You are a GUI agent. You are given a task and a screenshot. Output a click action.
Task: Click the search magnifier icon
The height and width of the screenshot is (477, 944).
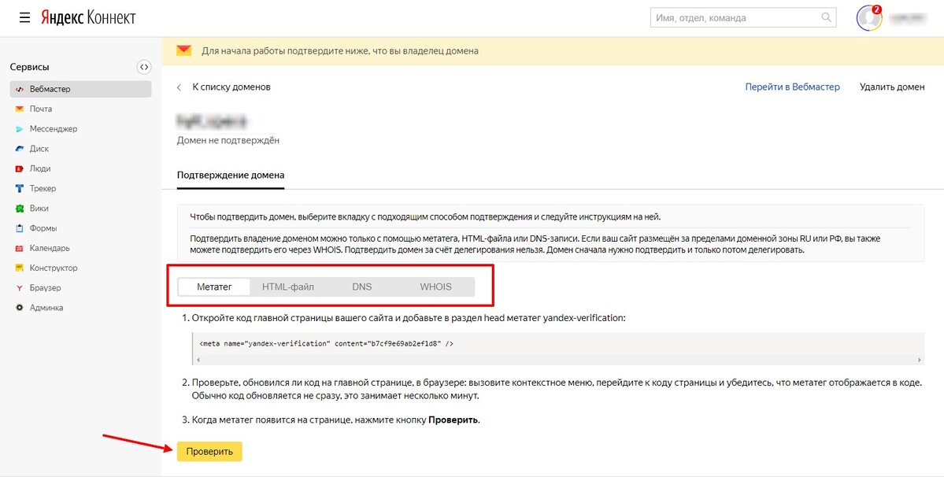coord(826,17)
